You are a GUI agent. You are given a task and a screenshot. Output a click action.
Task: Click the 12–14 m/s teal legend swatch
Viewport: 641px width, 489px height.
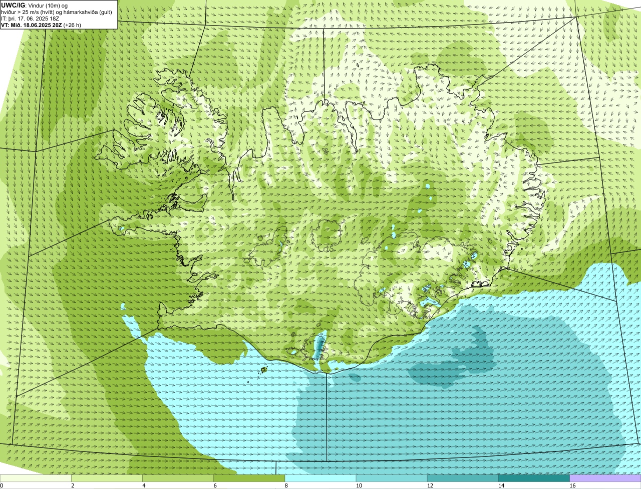[x=463, y=478]
